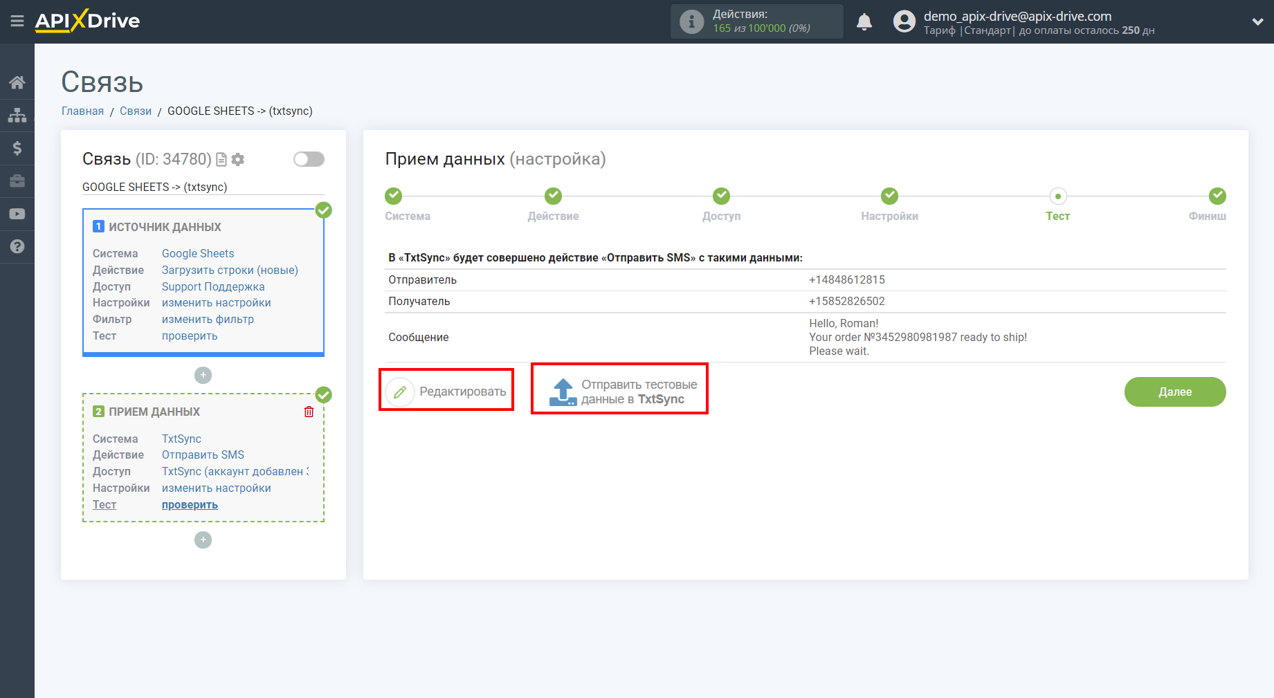Click the receiving block green checkmark
The height and width of the screenshot is (698, 1274).
323,395
